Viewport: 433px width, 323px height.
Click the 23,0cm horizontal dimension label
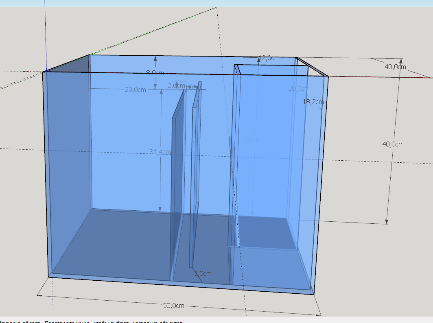coord(135,89)
